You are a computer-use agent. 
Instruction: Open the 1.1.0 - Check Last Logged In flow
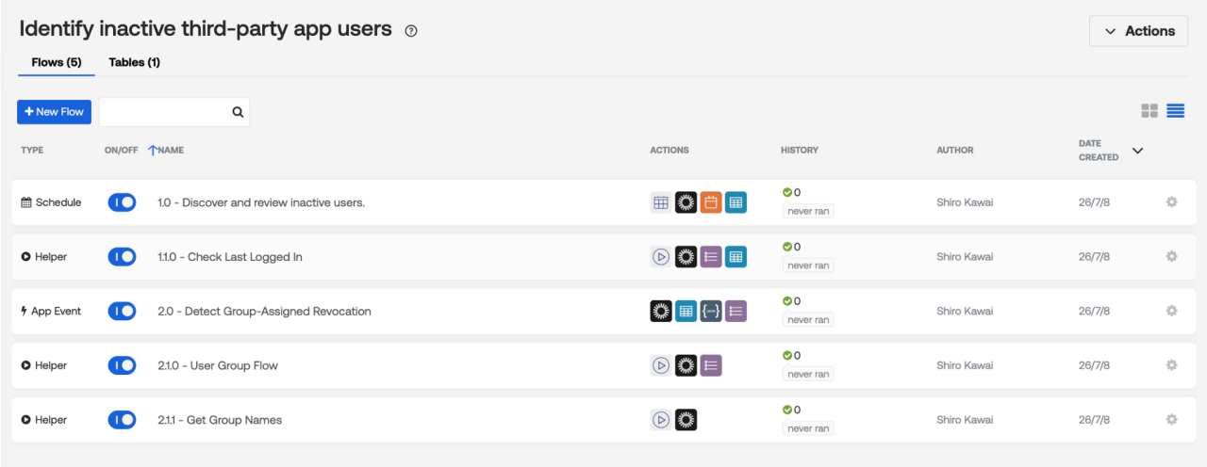click(x=230, y=257)
